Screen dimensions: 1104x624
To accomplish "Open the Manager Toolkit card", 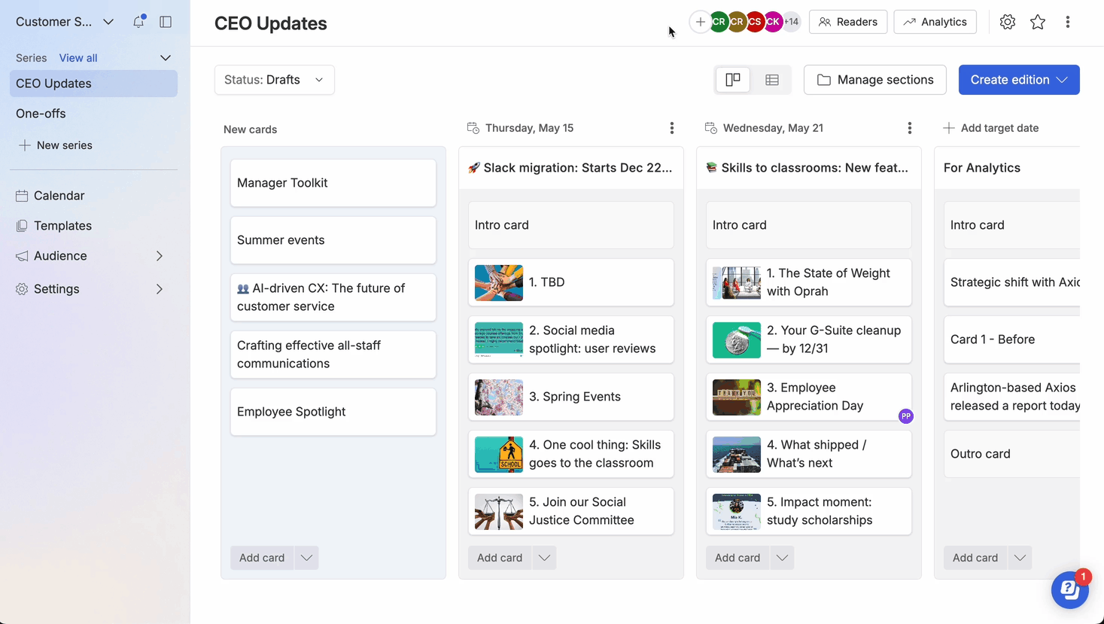I will (333, 183).
